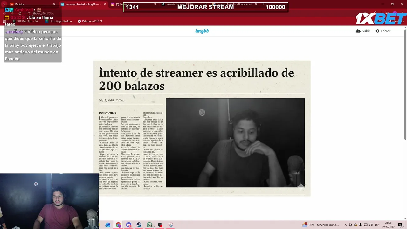Click the page vertical scrollbar

pyautogui.click(x=405, y=84)
